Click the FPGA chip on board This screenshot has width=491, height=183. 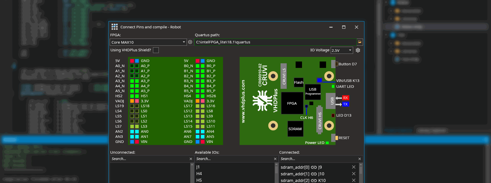pos(292,103)
